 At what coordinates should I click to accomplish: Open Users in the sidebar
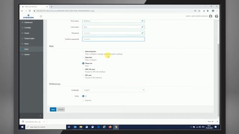click(31, 49)
